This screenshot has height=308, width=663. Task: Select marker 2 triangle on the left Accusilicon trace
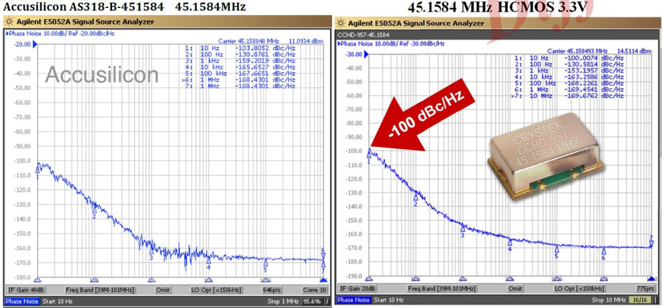pyautogui.click(x=94, y=209)
